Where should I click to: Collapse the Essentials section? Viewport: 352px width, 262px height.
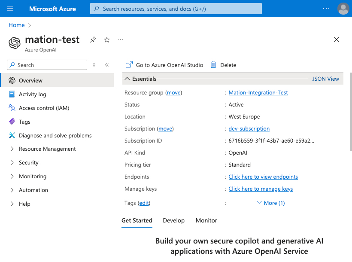click(140, 79)
